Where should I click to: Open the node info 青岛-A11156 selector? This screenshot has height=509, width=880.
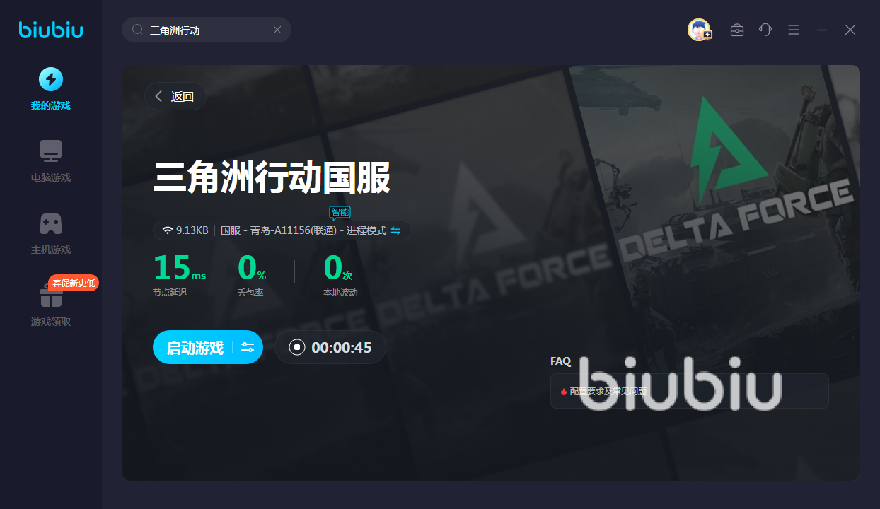click(303, 230)
